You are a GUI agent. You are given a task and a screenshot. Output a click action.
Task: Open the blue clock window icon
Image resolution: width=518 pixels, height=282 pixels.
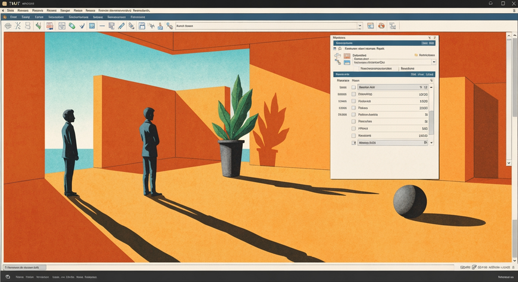point(371,26)
